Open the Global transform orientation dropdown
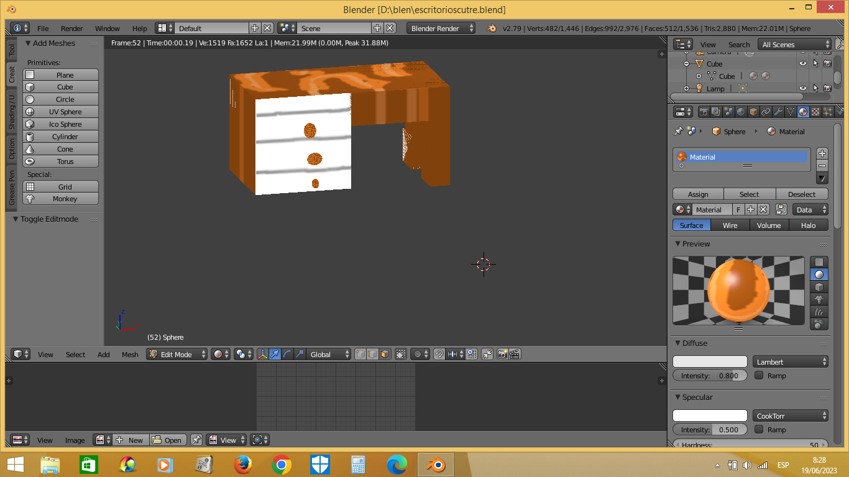This screenshot has width=849, height=477. point(329,354)
